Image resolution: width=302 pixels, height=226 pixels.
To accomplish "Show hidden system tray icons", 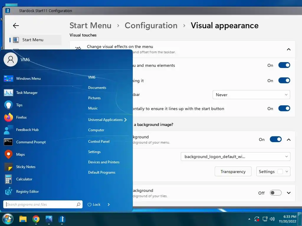I will click(x=249, y=219).
